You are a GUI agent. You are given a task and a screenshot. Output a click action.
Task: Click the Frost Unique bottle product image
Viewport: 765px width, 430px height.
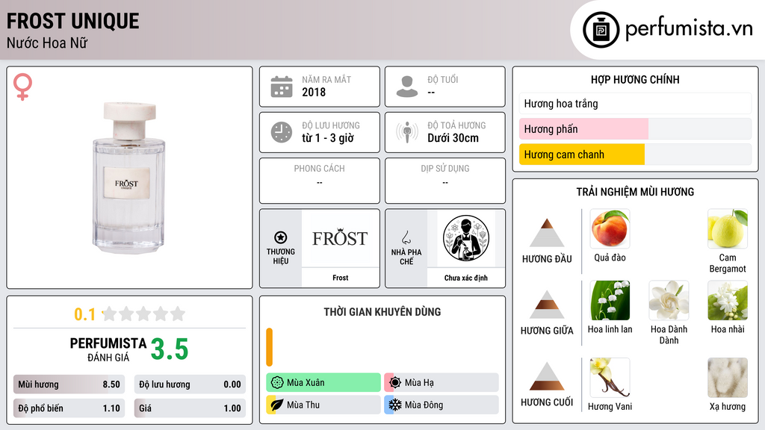(129, 178)
